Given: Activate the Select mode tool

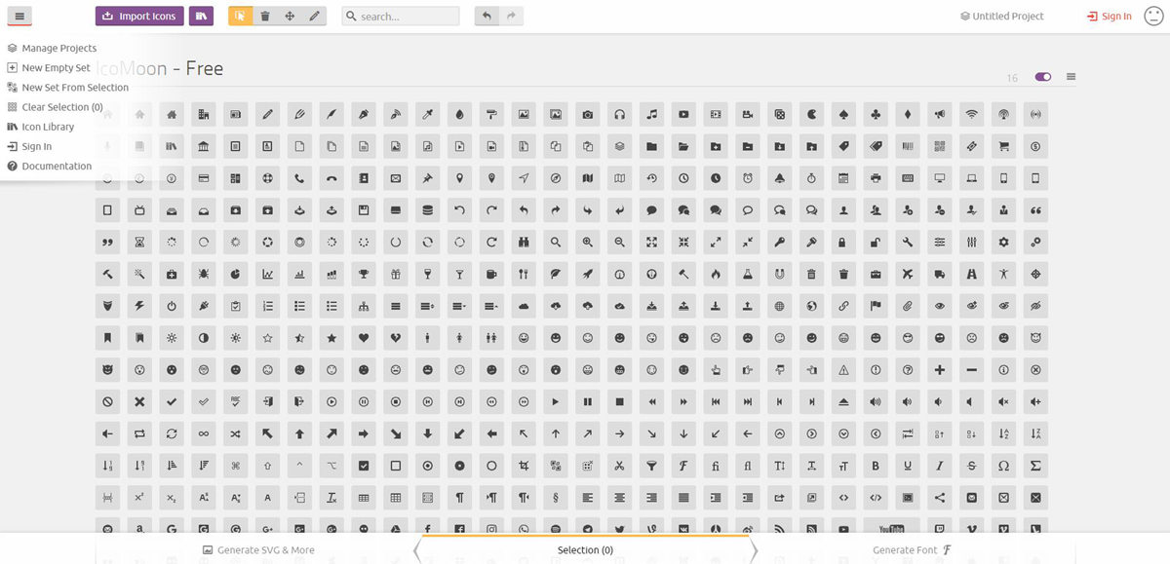Looking at the screenshot, I should [x=241, y=16].
